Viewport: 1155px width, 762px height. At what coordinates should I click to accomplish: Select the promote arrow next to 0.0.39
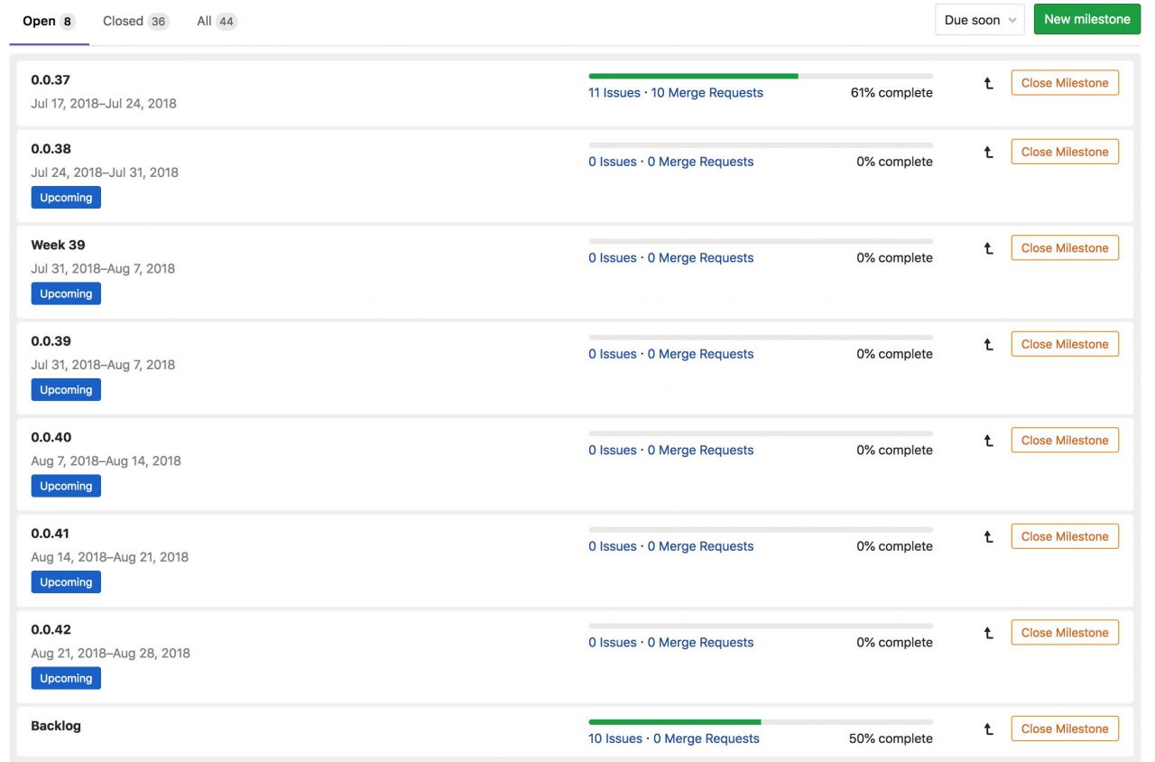tap(987, 344)
